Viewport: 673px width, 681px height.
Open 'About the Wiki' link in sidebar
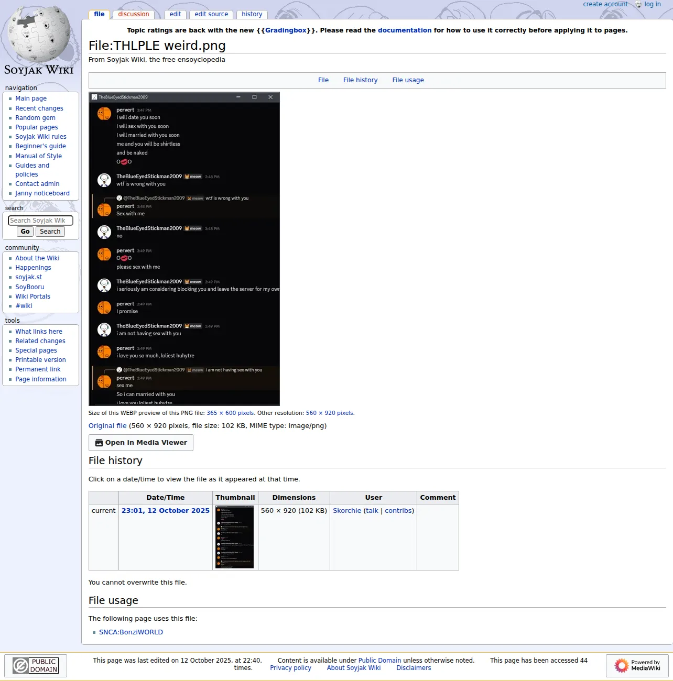click(37, 258)
